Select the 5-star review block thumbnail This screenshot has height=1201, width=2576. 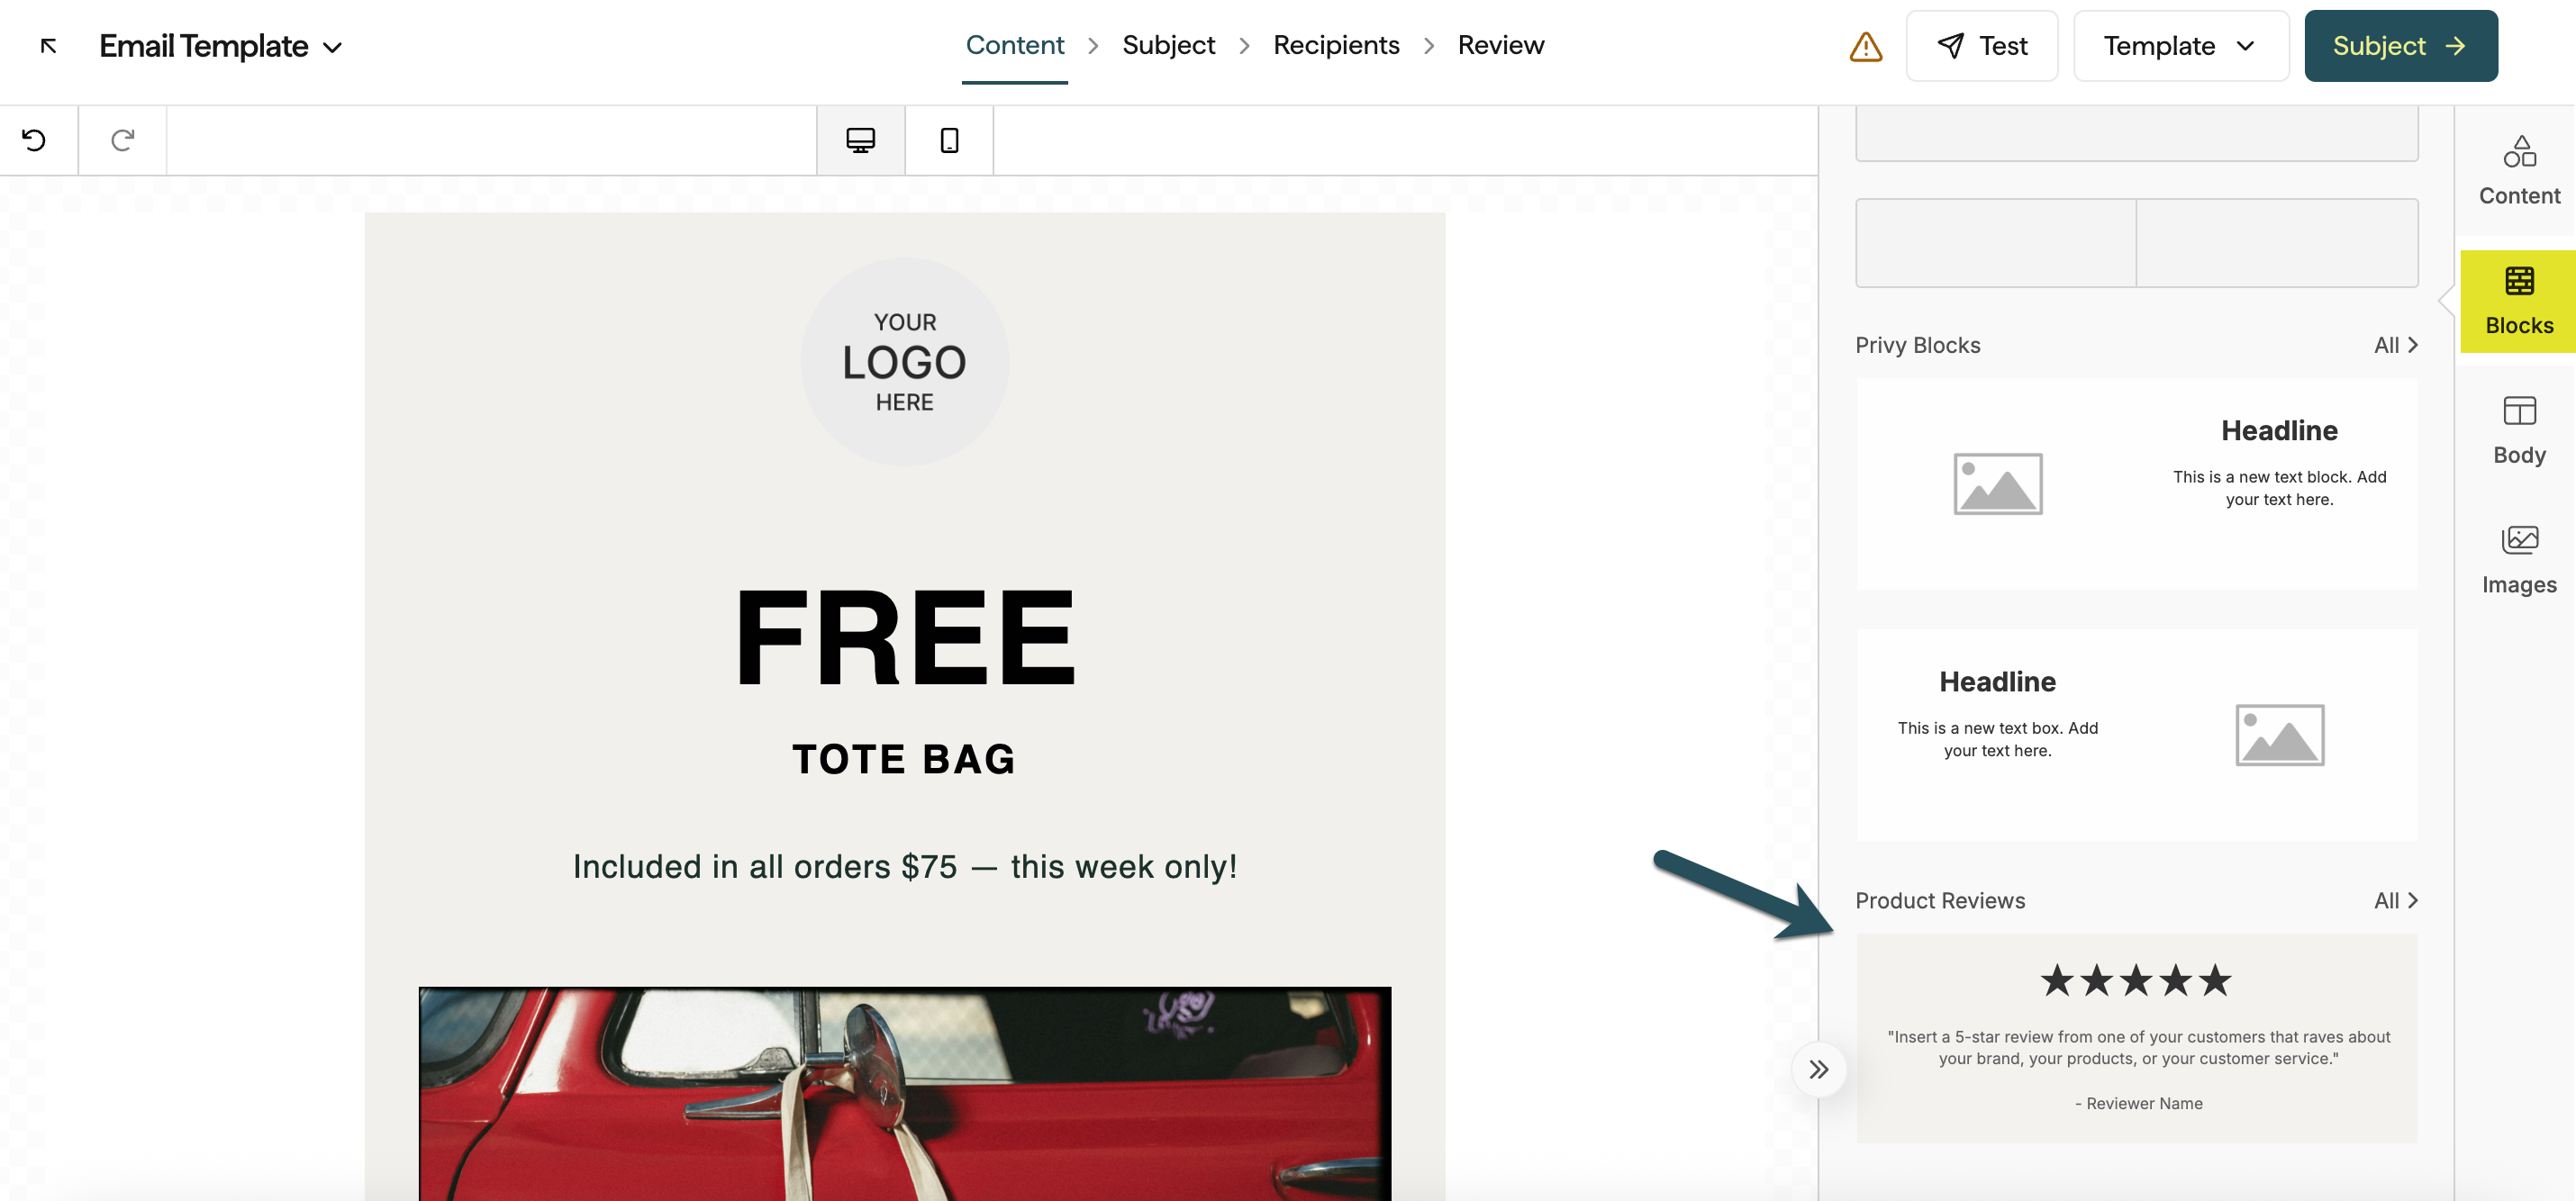pos(2137,1039)
